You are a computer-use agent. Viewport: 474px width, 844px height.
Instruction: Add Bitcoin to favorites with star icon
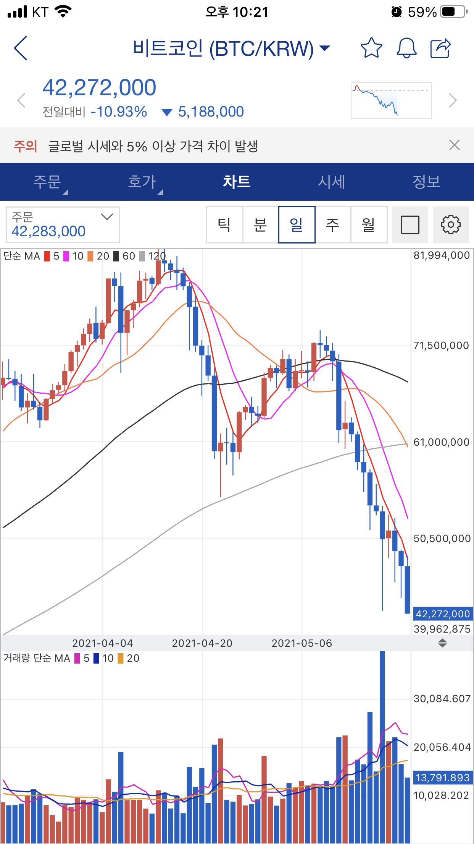(371, 48)
